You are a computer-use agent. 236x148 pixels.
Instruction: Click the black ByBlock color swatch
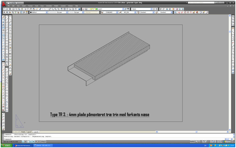pyautogui.click(x=31, y=12)
